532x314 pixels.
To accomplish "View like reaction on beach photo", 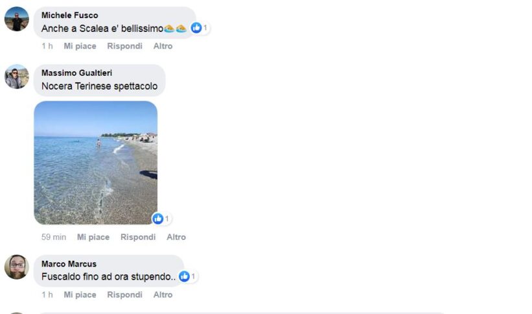I will (x=161, y=219).
